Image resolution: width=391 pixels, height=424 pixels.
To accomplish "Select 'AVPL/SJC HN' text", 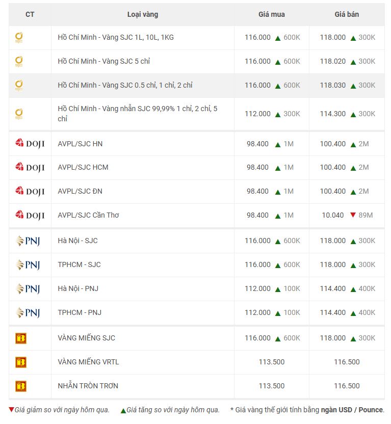I will coord(80,144).
